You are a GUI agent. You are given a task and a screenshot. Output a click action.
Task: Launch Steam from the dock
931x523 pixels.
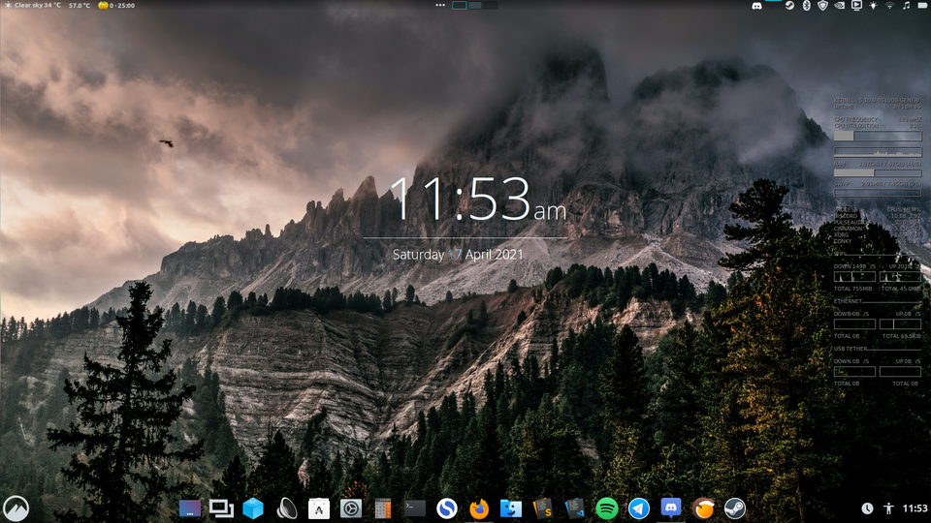tap(734, 508)
